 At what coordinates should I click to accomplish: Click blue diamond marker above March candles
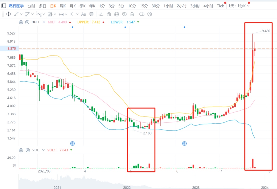[x=72, y=27]
